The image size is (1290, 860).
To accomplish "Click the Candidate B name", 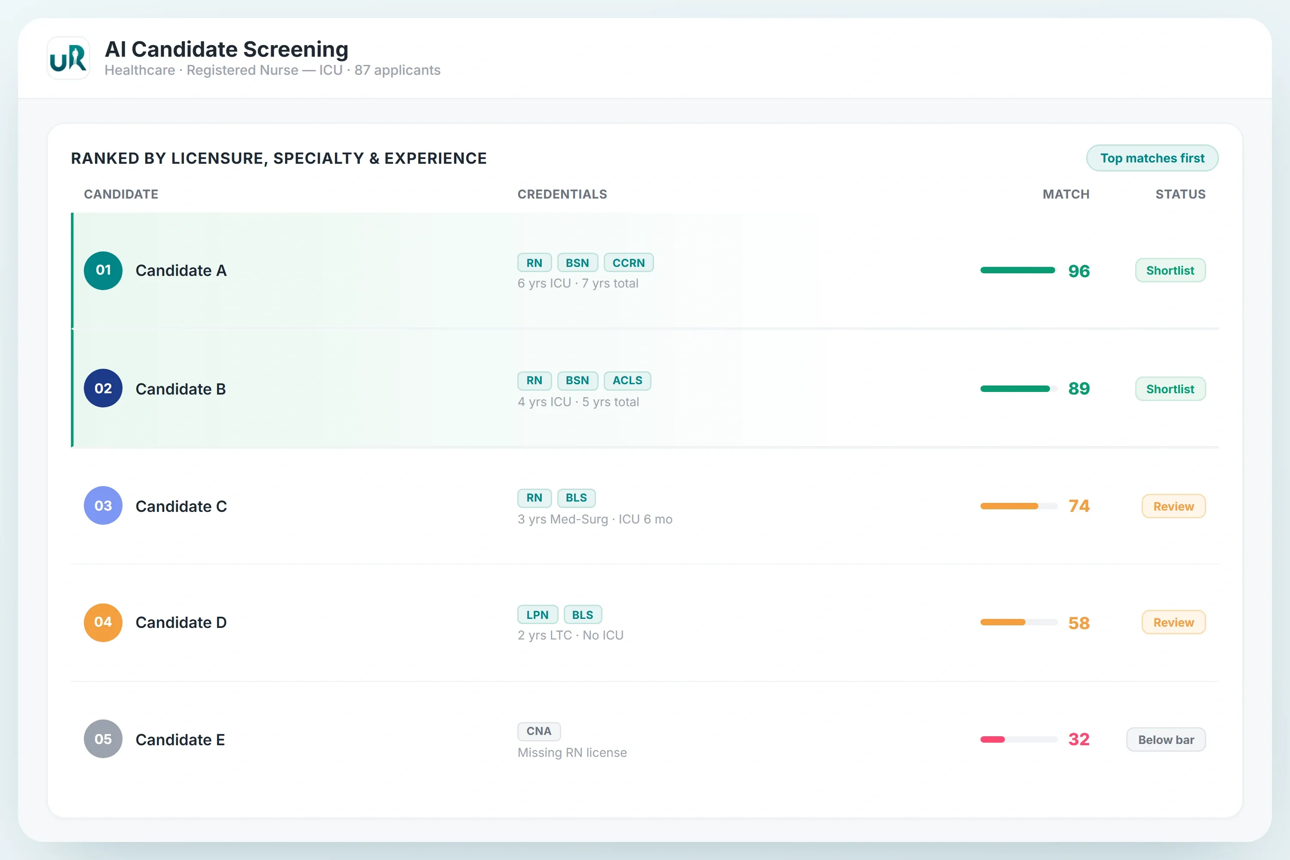I will [181, 389].
